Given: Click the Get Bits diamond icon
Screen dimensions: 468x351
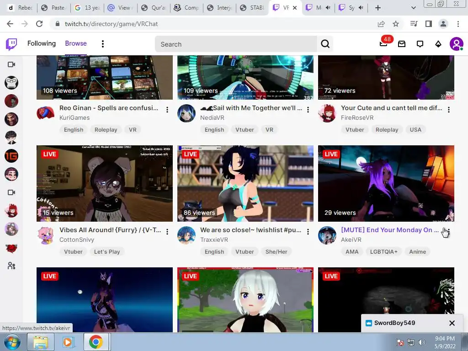Looking at the screenshot, I should pyautogui.click(x=438, y=44).
